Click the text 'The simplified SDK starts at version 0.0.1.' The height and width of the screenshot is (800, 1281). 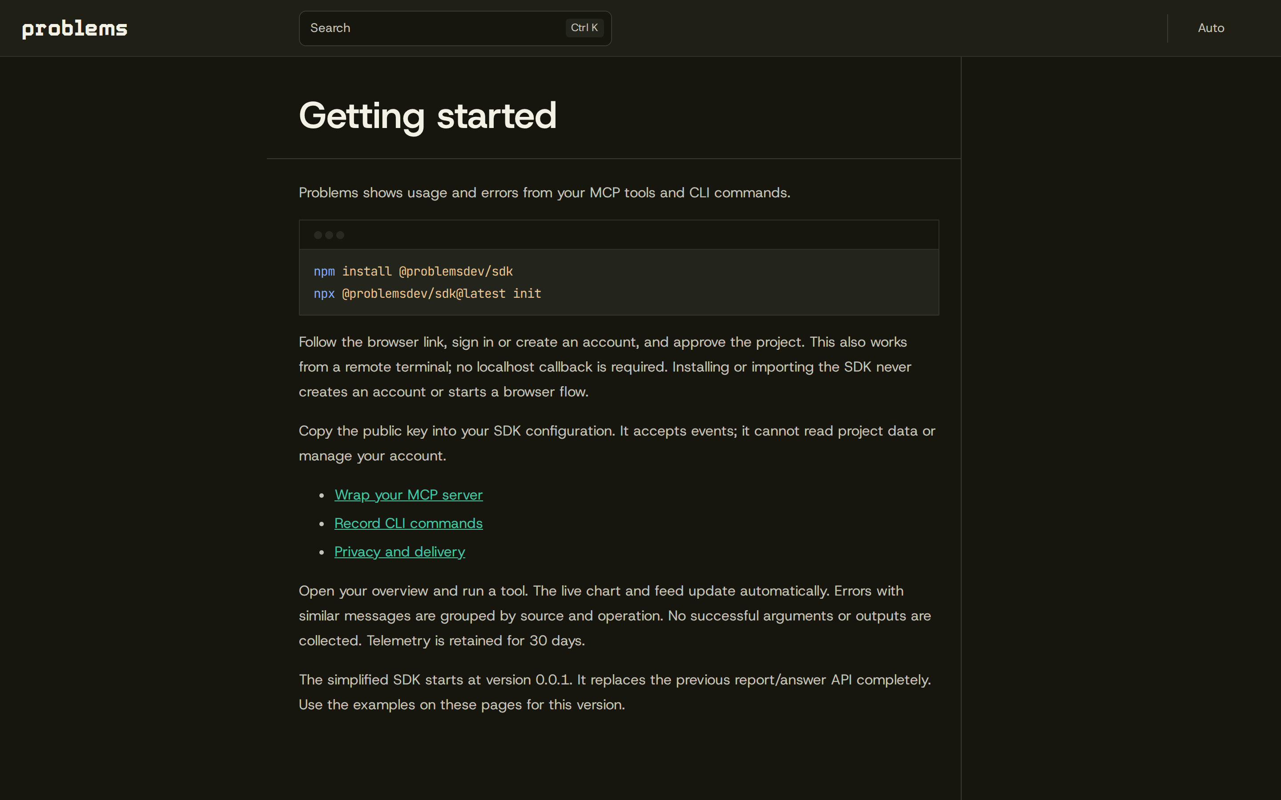click(435, 680)
